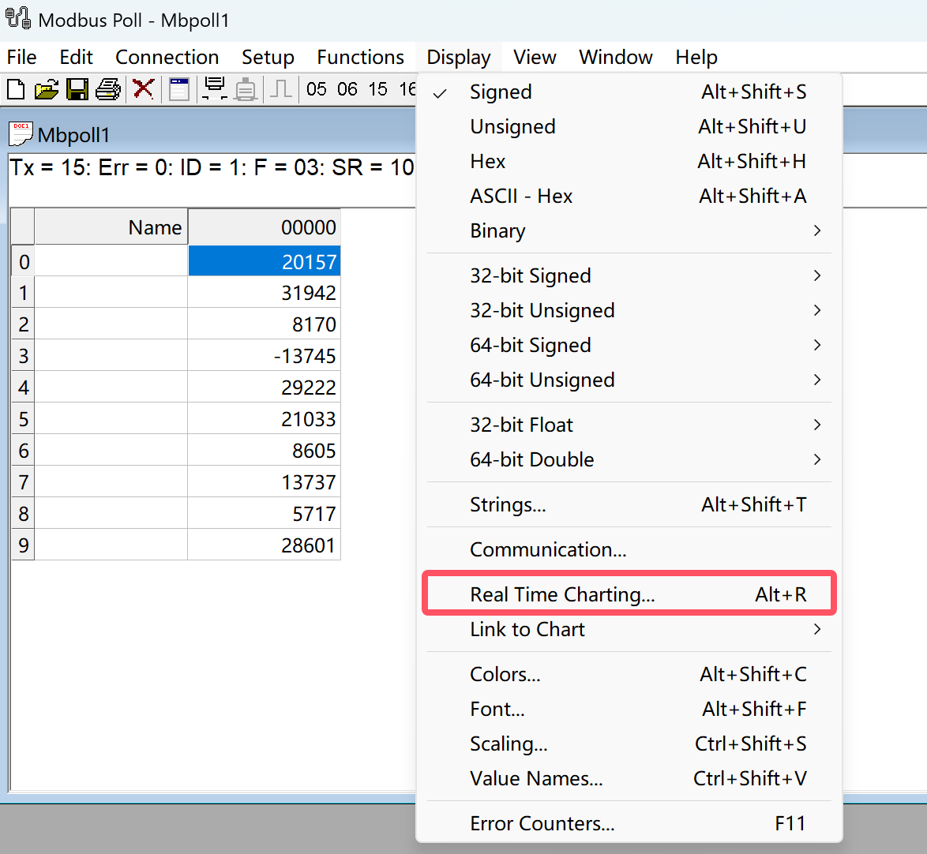
Task: Click the red X delete icon
Action: pos(143,89)
